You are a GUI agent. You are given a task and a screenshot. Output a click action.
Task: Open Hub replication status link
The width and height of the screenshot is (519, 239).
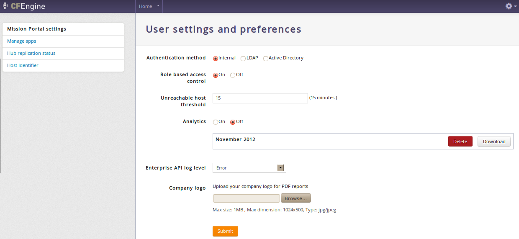coord(31,53)
